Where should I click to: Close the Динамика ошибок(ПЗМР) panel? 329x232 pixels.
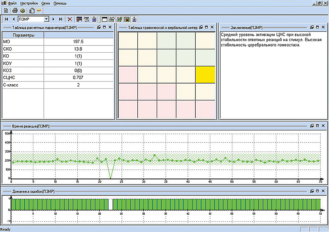click(x=324, y=191)
